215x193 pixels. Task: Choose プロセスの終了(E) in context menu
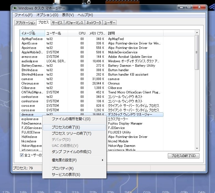point(74,127)
